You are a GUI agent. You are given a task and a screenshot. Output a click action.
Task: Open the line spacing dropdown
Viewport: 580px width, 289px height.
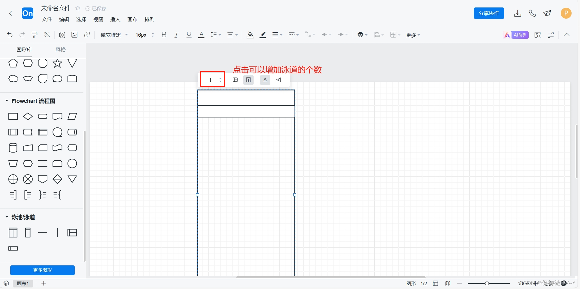pos(216,35)
